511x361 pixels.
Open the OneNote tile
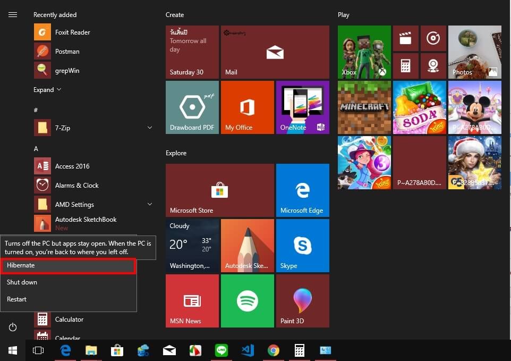303,107
